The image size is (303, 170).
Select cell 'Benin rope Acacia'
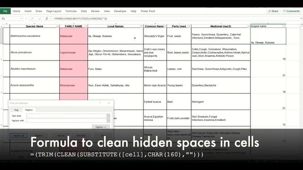155,85
